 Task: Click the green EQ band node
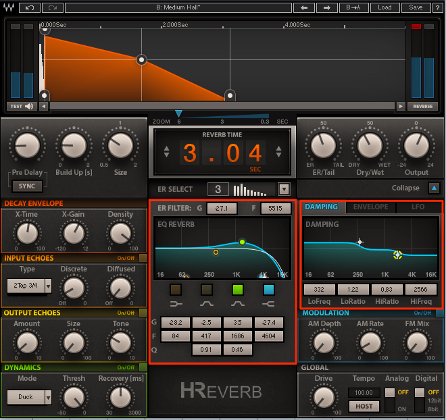[x=242, y=242]
